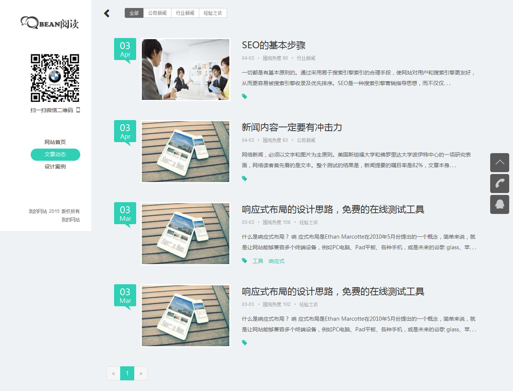
Task: Click tag icon under SEO的基本步骤 article
Action: tap(245, 97)
